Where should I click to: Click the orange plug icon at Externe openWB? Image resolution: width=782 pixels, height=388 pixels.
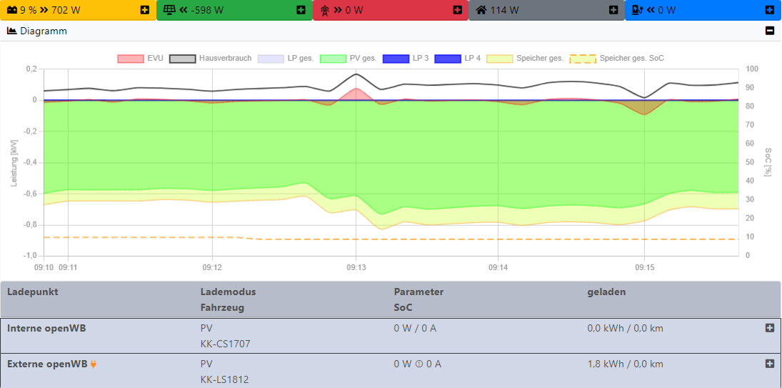click(94, 364)
